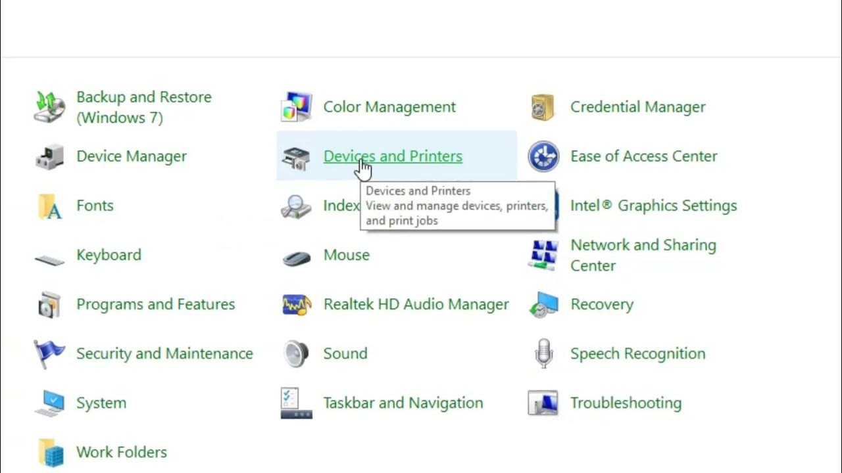The height and width of the screenshot is (473, 842).
Task: Open the Security and Maintenance link
Action: pyautogui.click(x=164, y=353)
